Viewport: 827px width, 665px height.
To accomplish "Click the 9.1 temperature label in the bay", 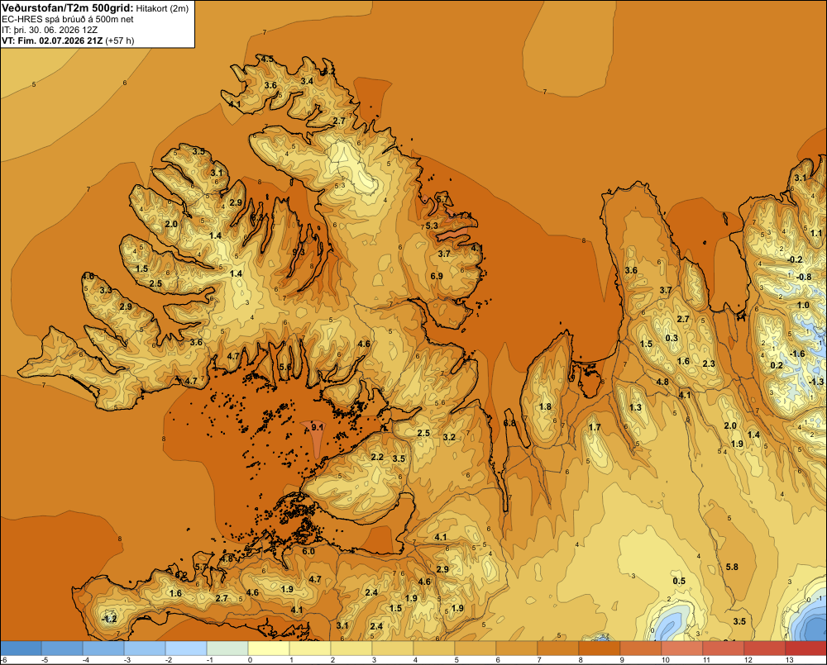I will (x=318, y=427).
